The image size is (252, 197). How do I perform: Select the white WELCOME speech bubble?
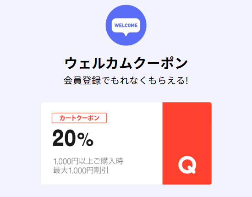point(126,27)
